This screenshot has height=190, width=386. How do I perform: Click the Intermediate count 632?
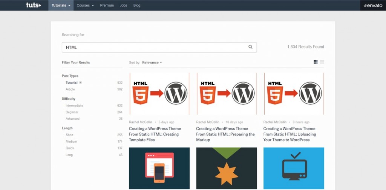pyautogui.click(x=120, y=106)
